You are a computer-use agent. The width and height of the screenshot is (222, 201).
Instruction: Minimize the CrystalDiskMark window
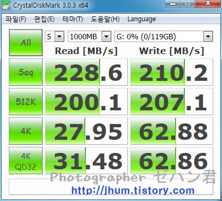coord(173,4)
